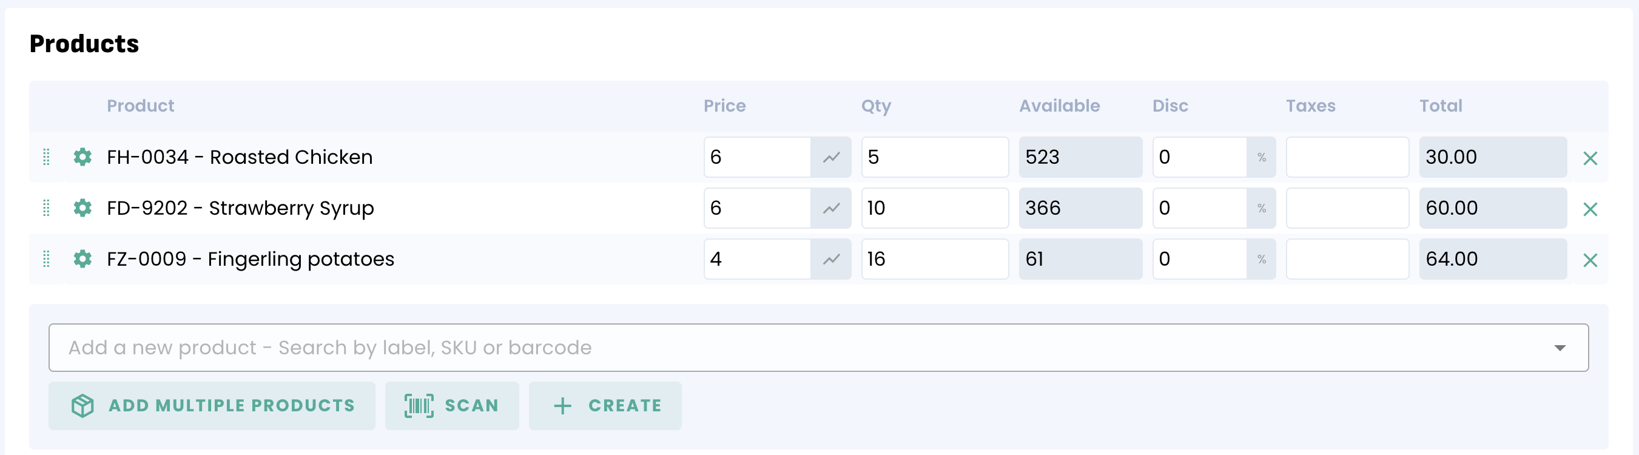Expand the add new product dropdown arrow
This screenshot has height=455, width=1639.
click(x=1560, y=348)
